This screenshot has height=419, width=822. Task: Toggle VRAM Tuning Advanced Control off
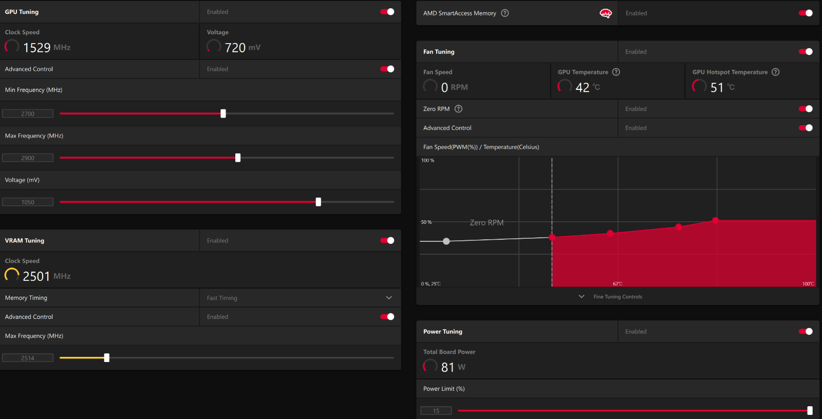387,317
